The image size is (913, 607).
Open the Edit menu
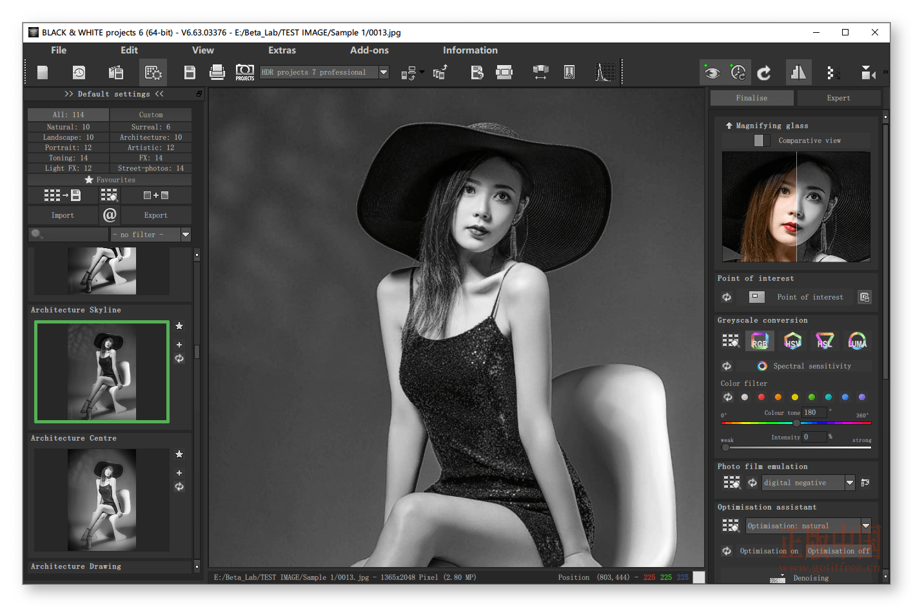pyautogui.click(x=129, y=50)
